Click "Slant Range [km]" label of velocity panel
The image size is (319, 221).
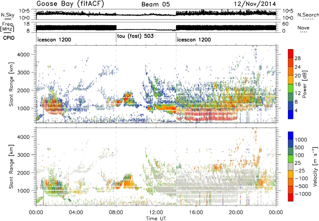11,166
